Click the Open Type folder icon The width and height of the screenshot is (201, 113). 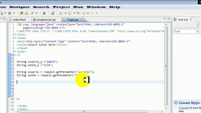coord(21,13)
